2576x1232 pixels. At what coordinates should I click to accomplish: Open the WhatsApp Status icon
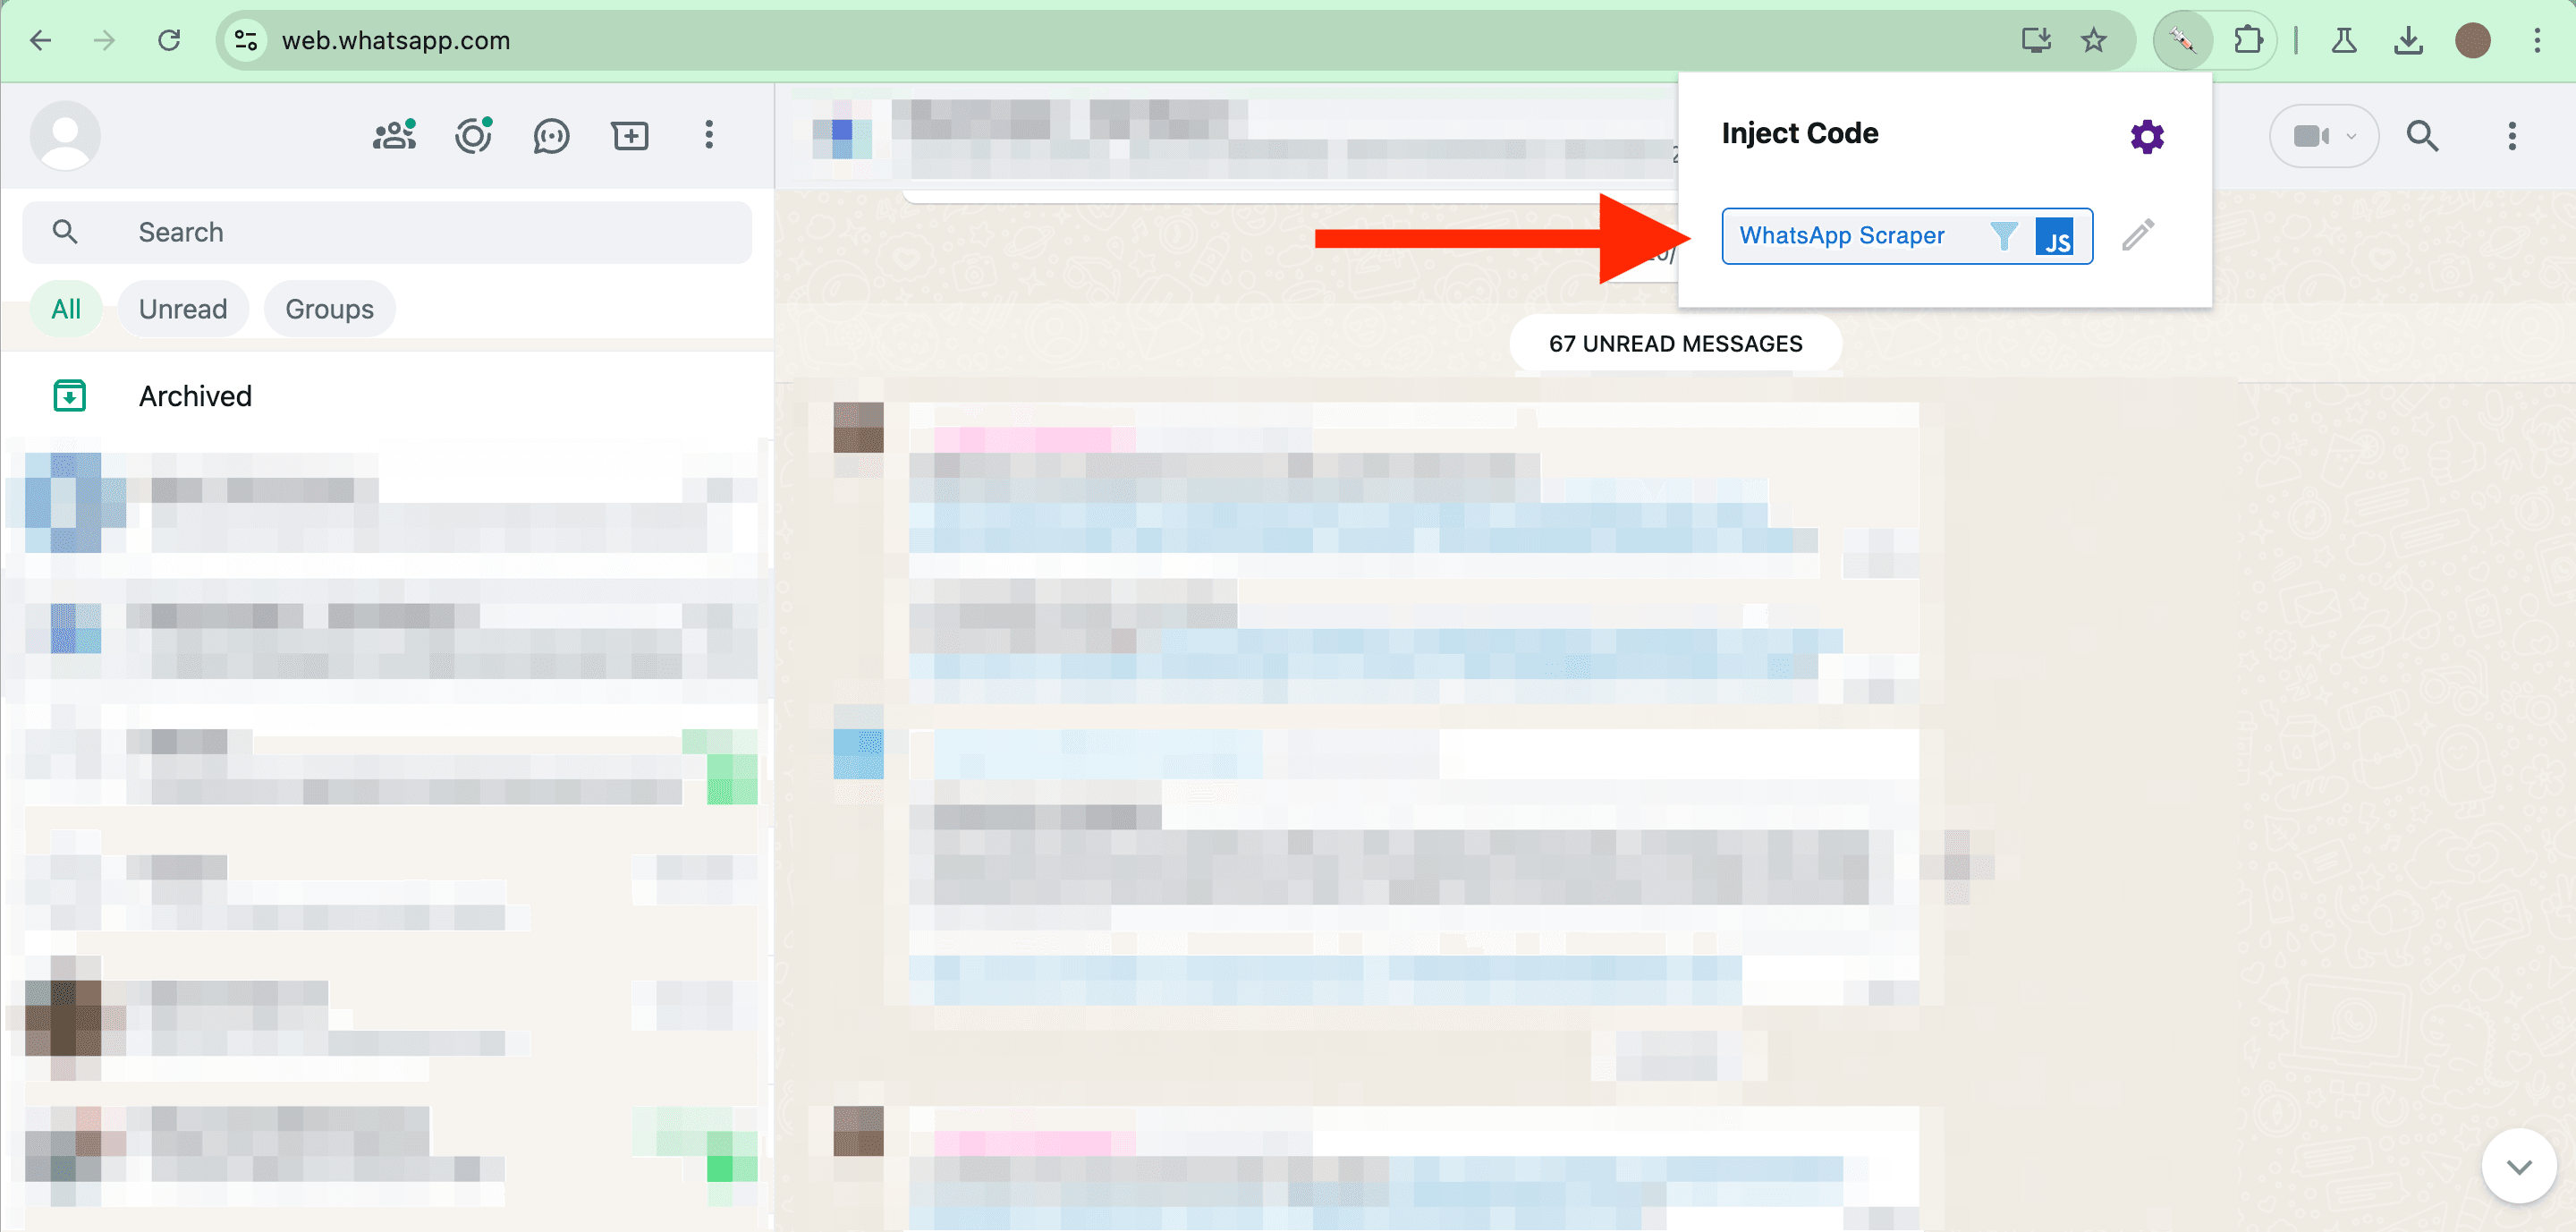(473, 135)
